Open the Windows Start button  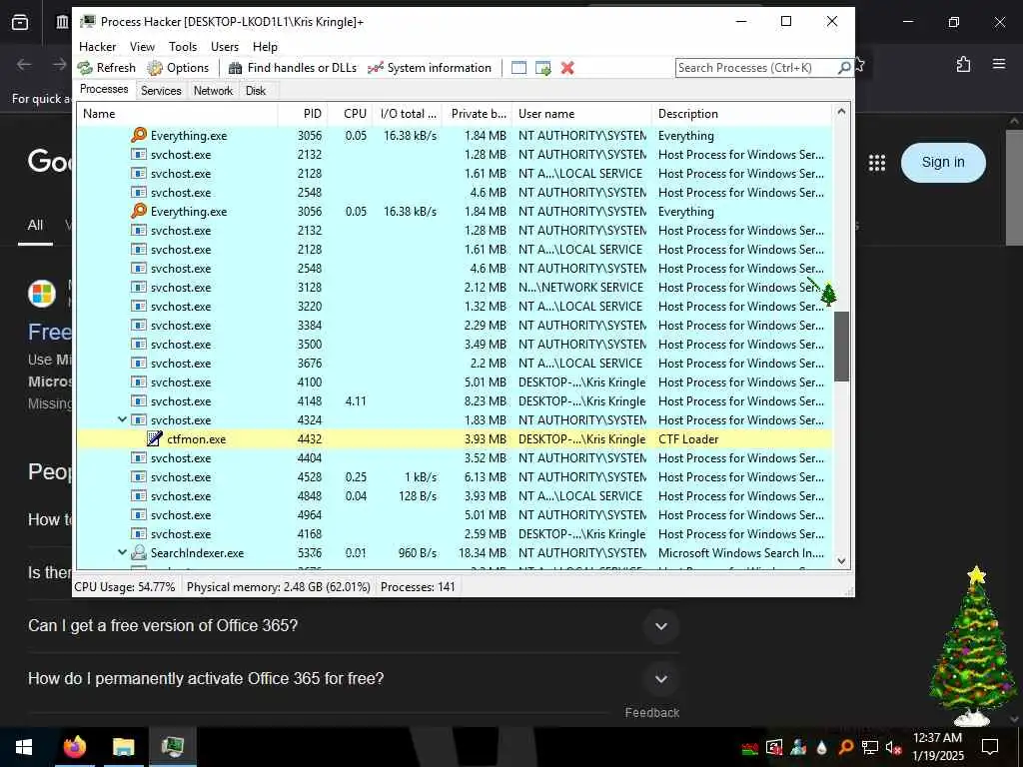[24, 747]
